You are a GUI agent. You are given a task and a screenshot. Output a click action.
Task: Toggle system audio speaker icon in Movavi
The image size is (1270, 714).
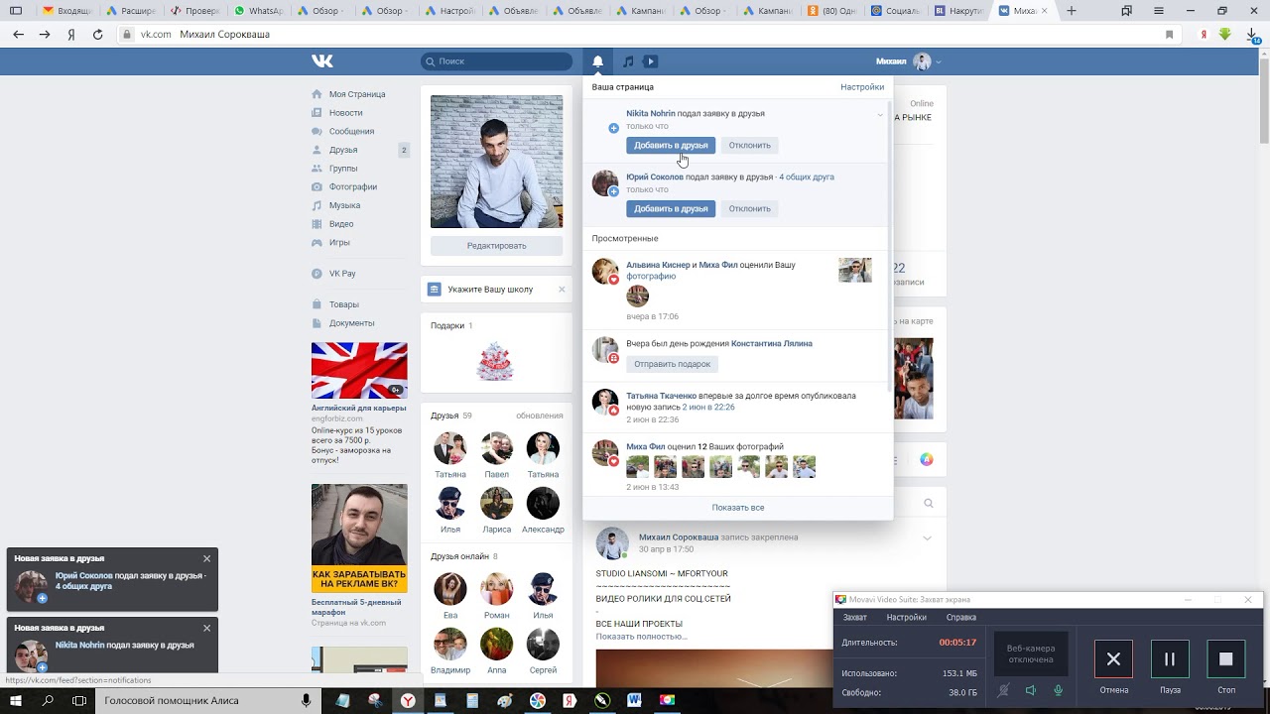(1031, 690)
